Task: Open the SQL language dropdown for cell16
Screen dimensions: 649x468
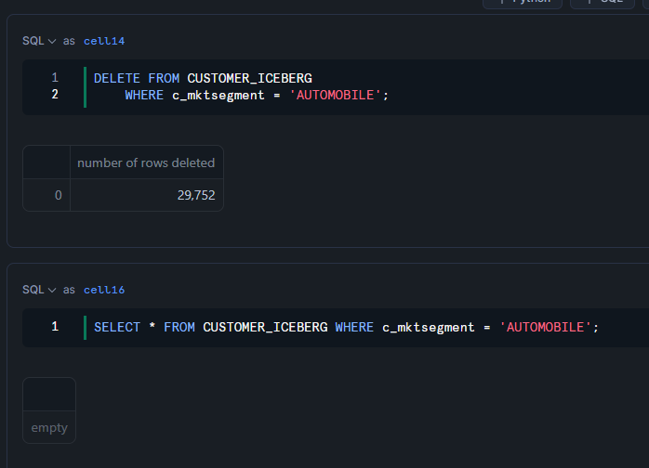Action: click(39, 290)
